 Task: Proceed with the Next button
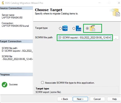[80, 99]
